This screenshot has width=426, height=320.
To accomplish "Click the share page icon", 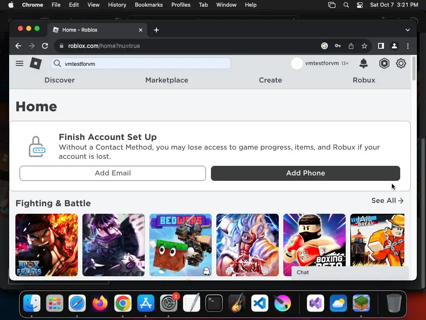I will coord(351,46).
